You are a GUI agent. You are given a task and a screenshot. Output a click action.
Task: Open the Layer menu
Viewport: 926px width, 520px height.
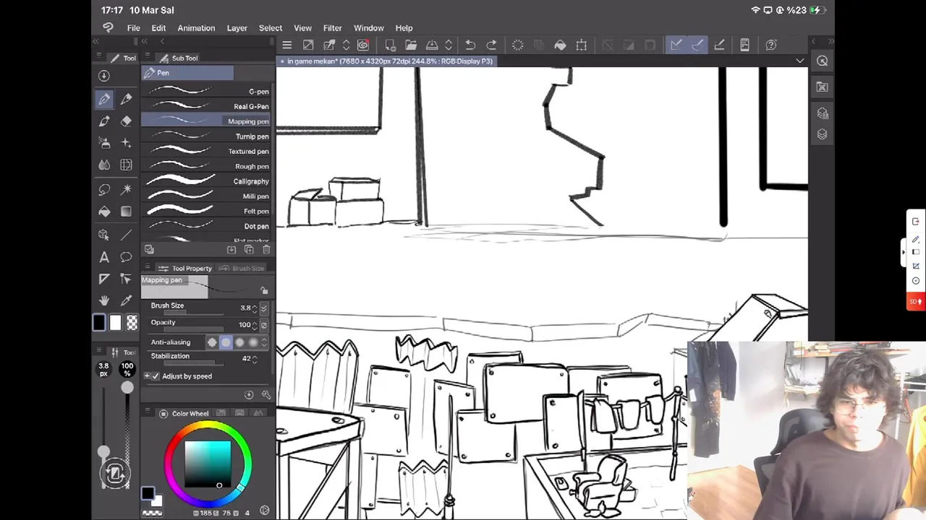pyautogui.click(x=237, y=28)
